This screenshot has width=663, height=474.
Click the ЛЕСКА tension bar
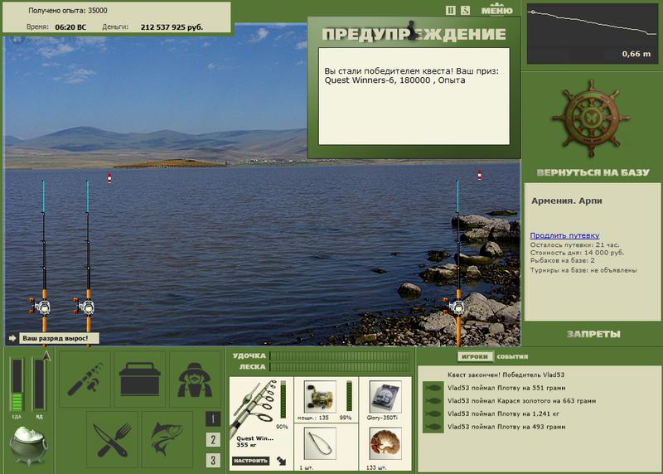click(x=340, y=367)
